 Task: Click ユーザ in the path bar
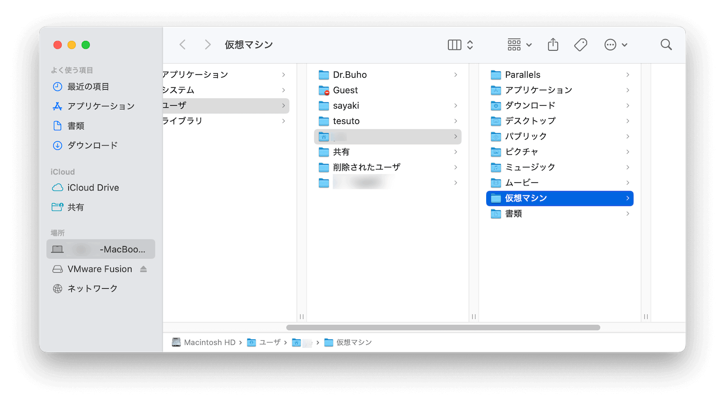[264, 343]
